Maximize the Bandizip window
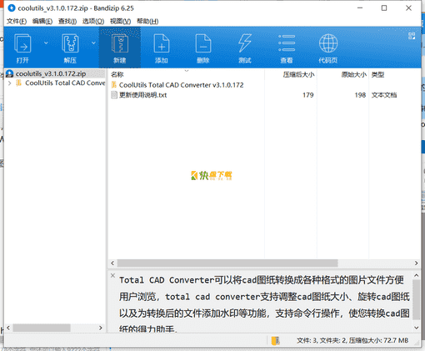 click(x=384, y=8)
